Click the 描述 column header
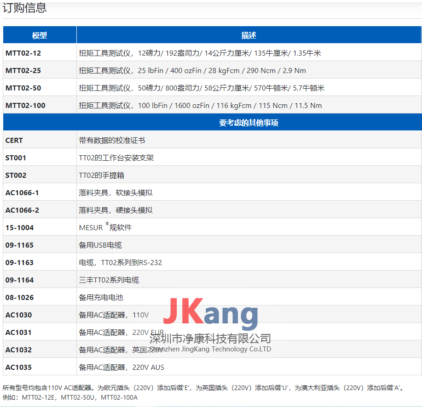Screen dimensions: 422x407 click(249, 35)
